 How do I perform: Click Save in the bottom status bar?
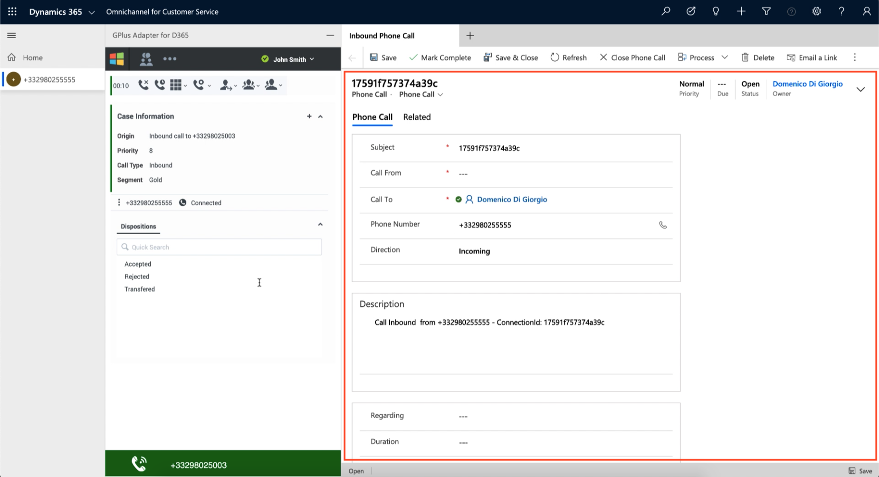(860, 471)
